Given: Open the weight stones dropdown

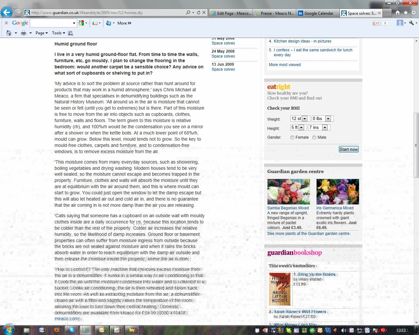Looking at the screenshot, I should pos(304,119).
